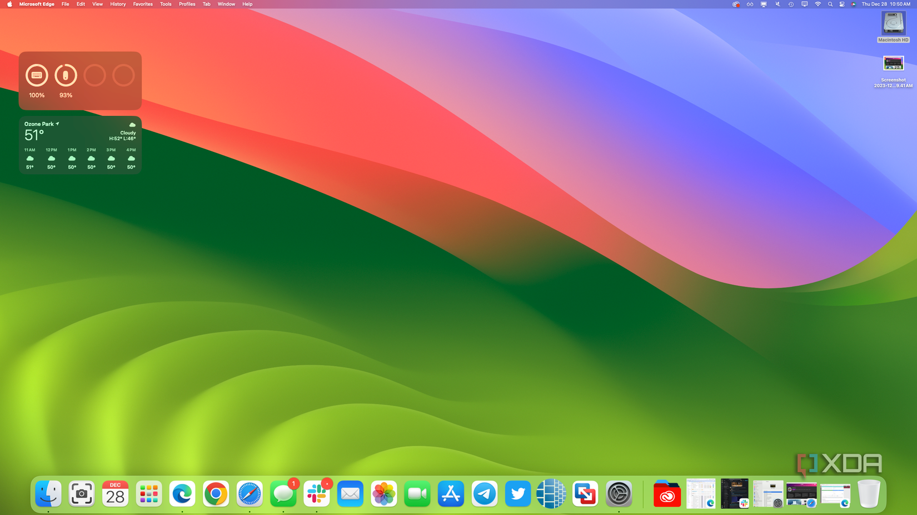917x515 pixels.
Task: Open the Apple menu
Action: 9,4
